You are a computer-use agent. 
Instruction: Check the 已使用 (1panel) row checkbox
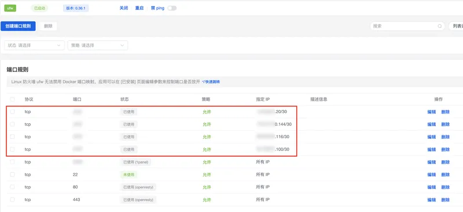(x=12, y=162)
